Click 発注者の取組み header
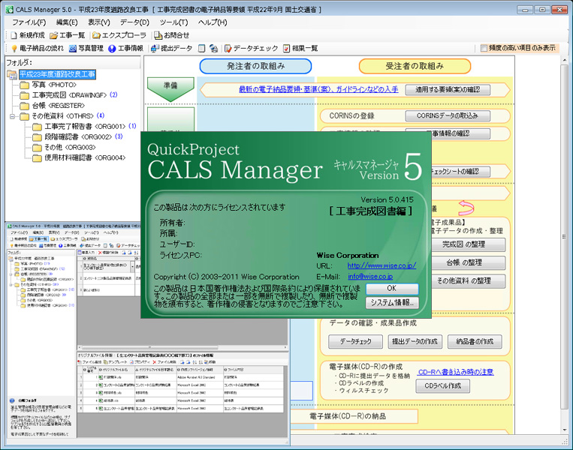Viewport: 573px width, 450px height. (256, 66)
